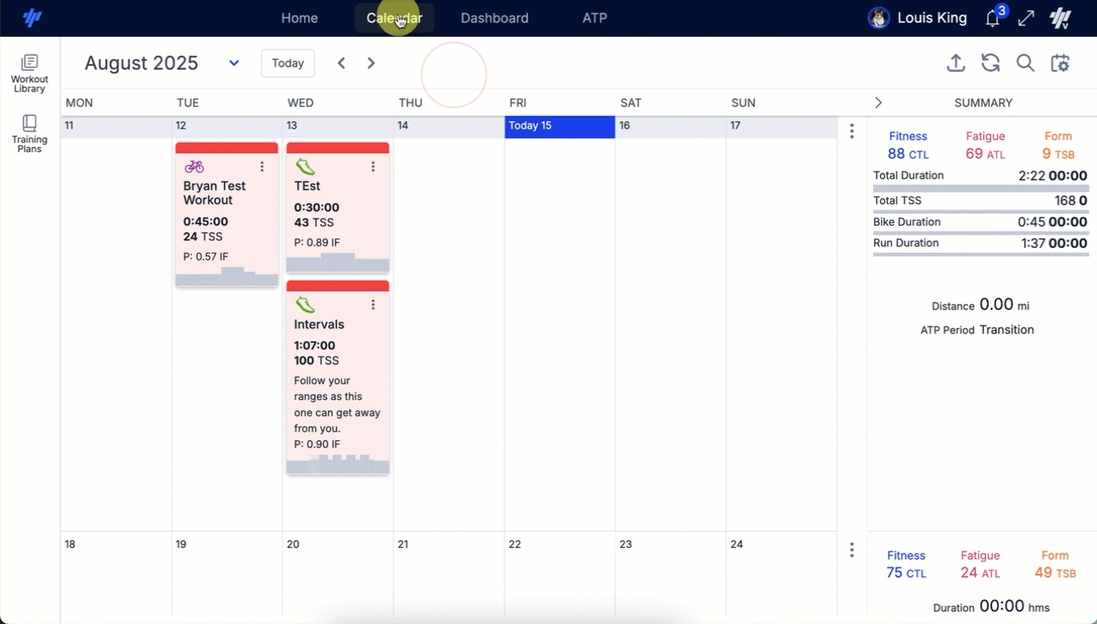Click Louis King profile avatar
The width and height of the screenshot is (1097, 624).
click(x=878, y=18)
